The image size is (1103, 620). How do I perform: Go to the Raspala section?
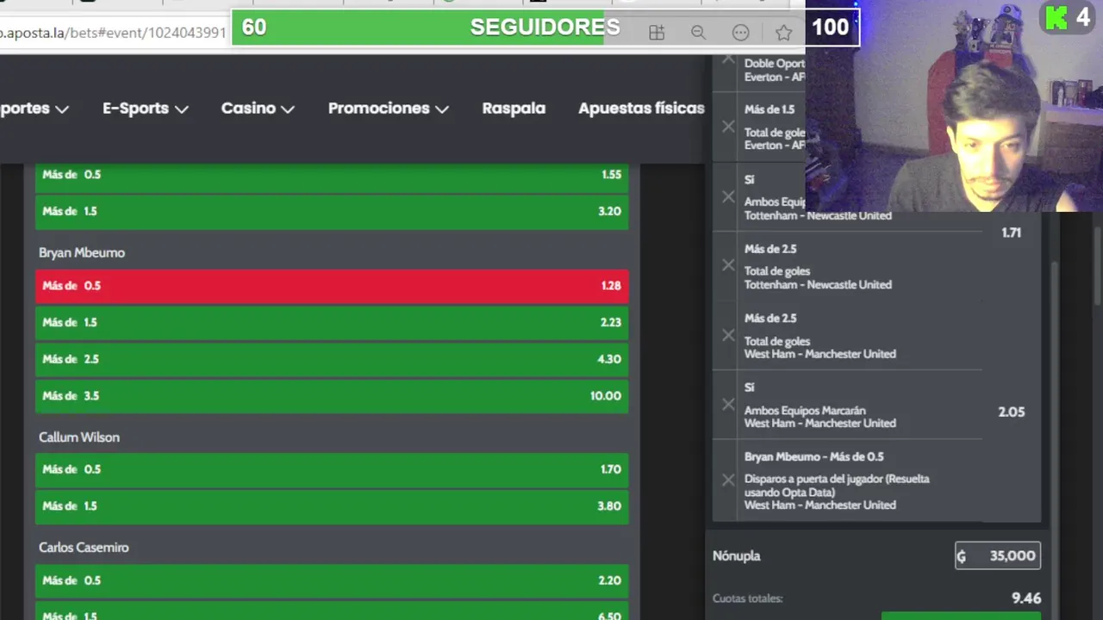coord(514,108)
